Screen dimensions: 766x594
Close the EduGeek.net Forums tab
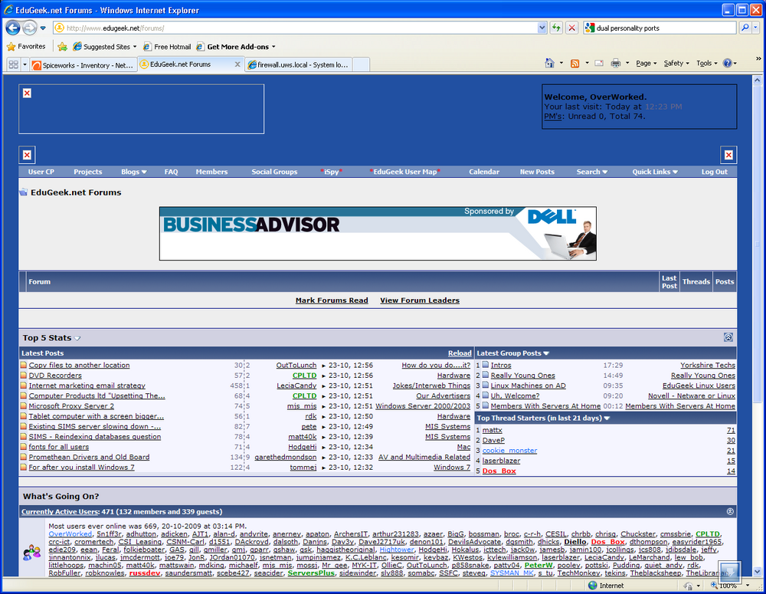coord(237,64)
